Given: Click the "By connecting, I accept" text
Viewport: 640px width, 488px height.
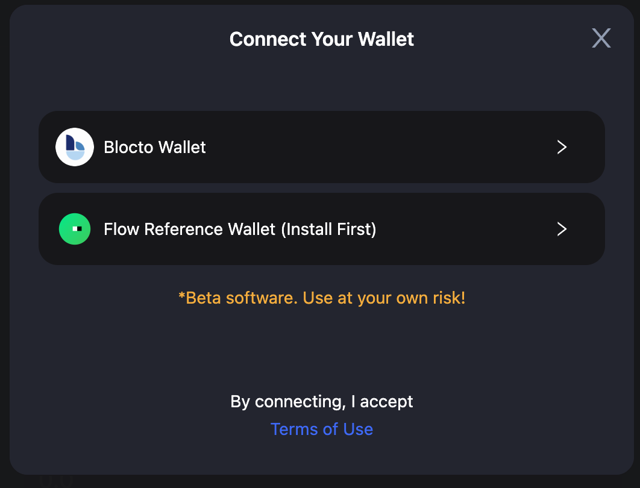Looking at the screenshot, I should tap(322, 401).
